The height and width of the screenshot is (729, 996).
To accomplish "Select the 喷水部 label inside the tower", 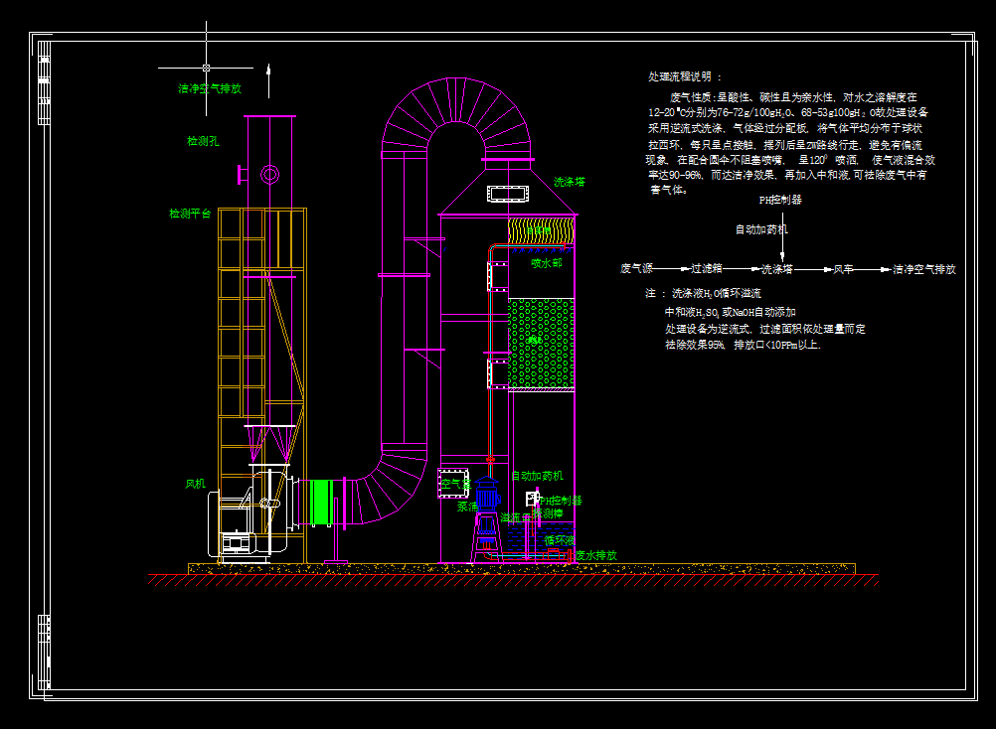I will click(547, 262).
